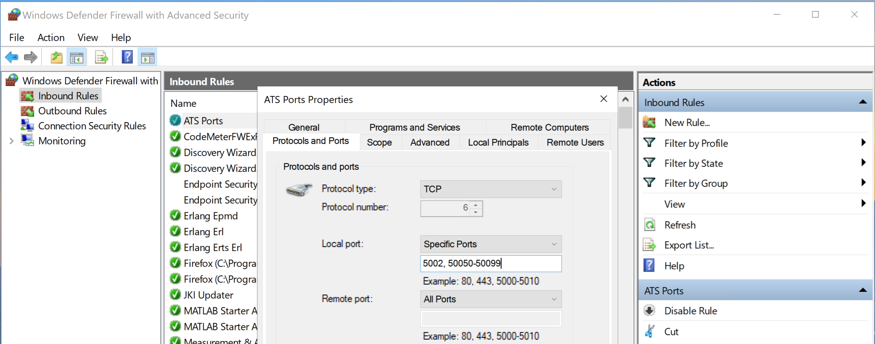Decrease the Protocol number spinner
This screenshot has width=875, height=344.
(476, 213)
